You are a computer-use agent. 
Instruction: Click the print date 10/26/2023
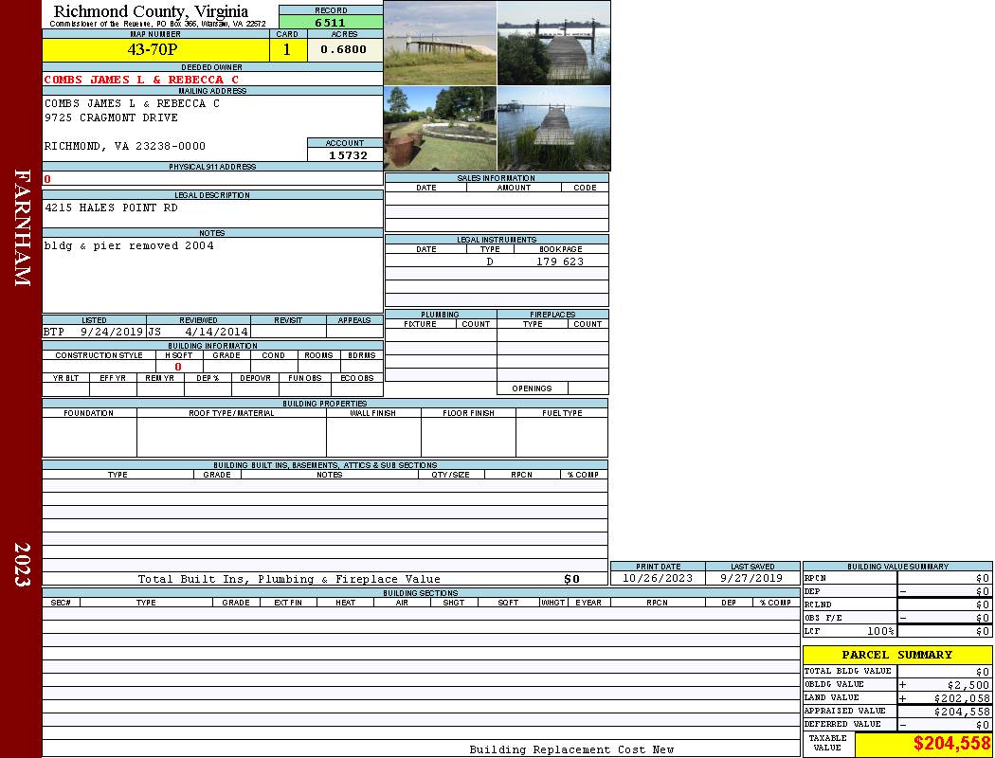pos(658,578)
